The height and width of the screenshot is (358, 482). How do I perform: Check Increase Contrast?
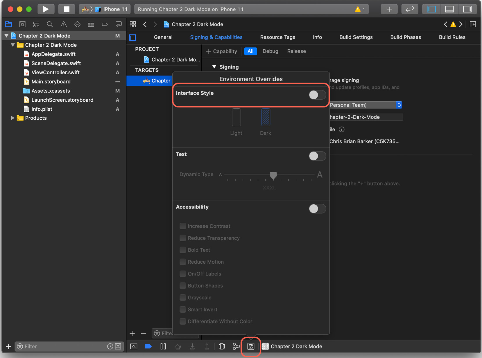coord(183,226)
